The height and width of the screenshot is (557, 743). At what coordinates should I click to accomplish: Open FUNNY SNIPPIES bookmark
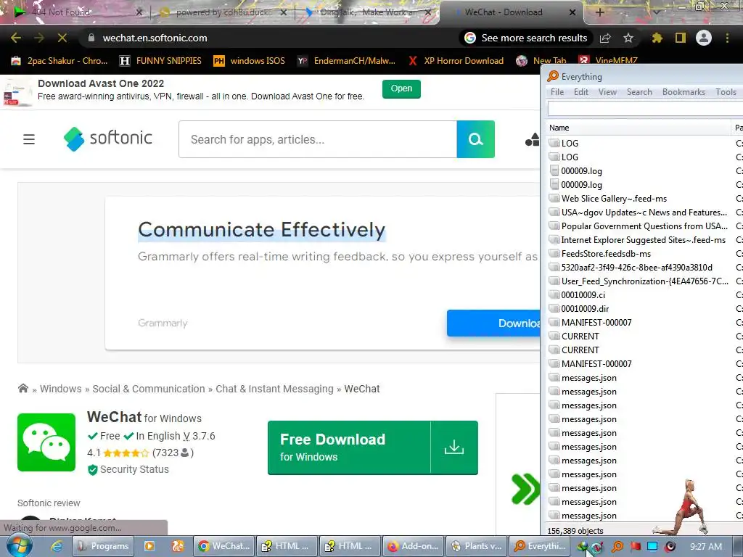click(x=160, y=61)
